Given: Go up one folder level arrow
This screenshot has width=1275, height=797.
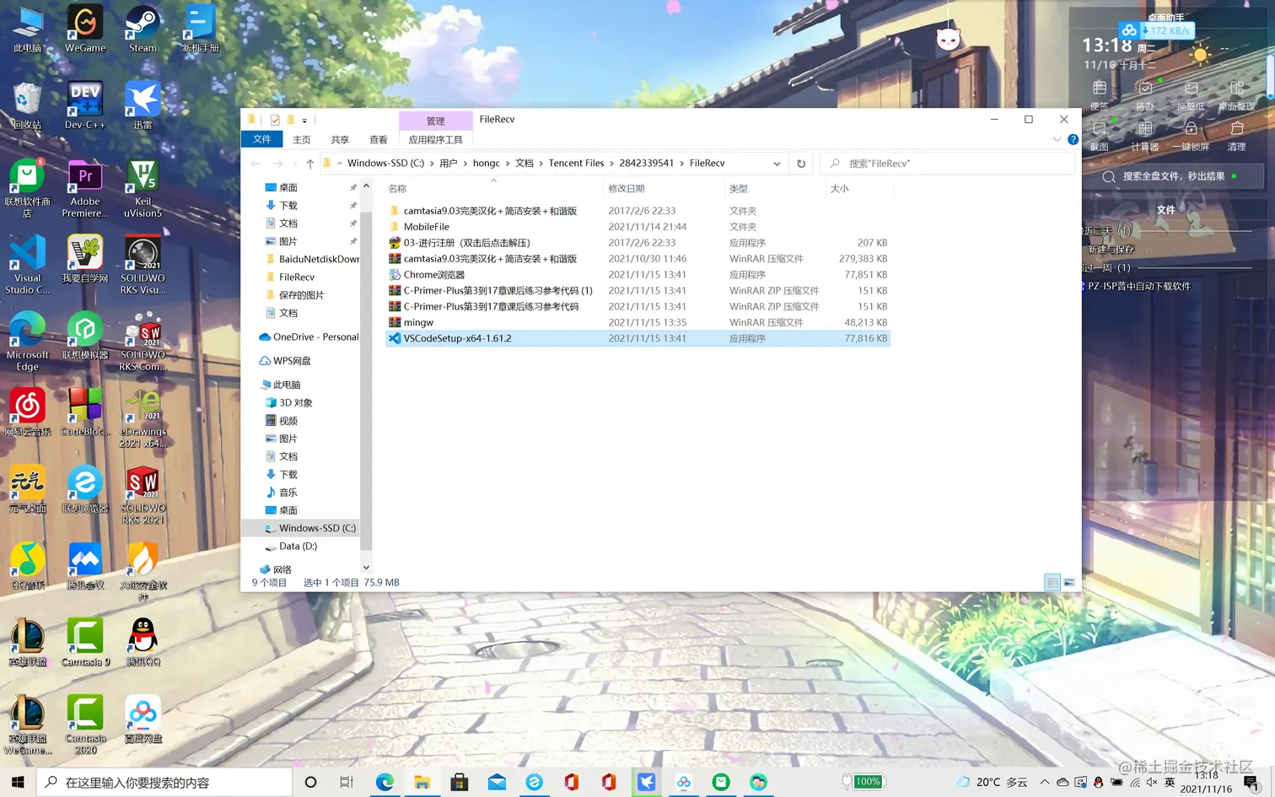Looking at the screenshot, I should (310, 164).
